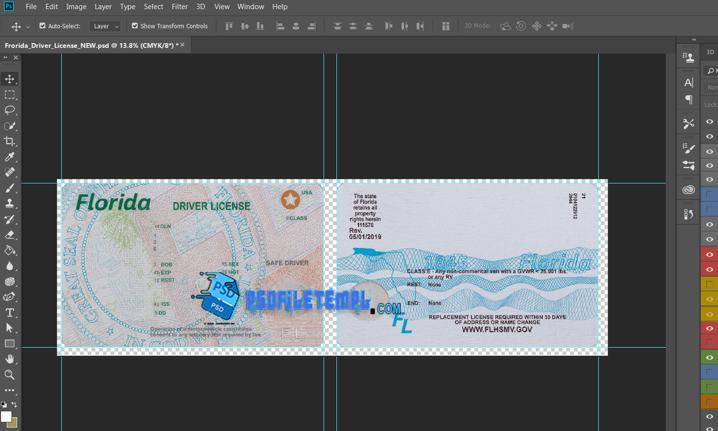Select the Hand tool

[x=10, y=359]
